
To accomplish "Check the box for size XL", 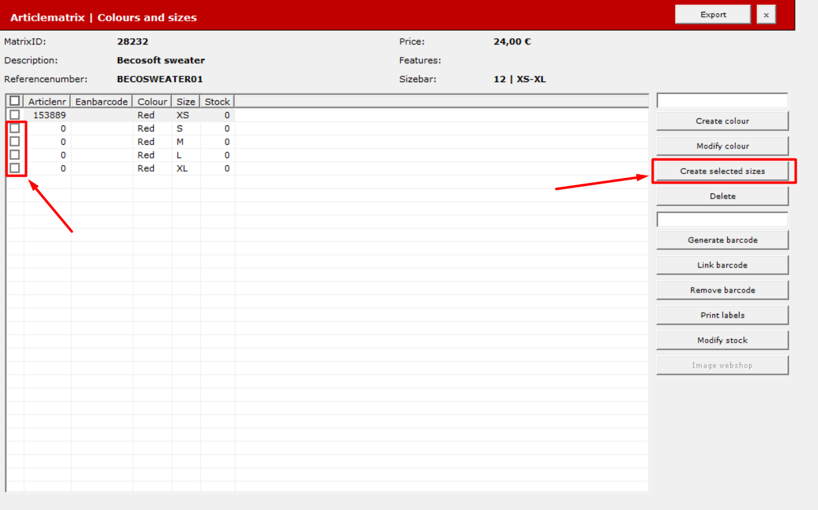I will pos(14,168).
